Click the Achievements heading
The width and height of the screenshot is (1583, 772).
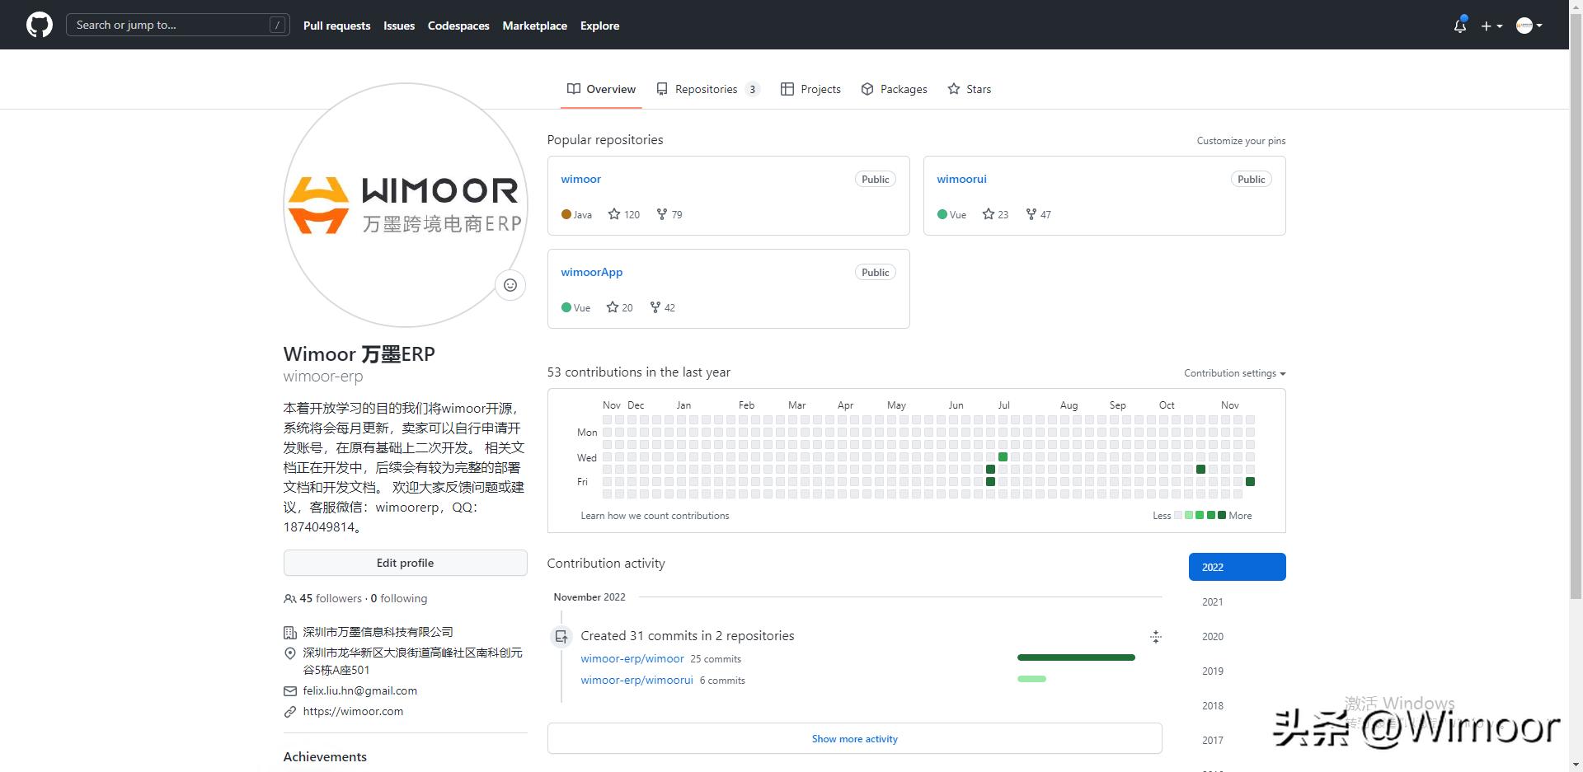[325, 756]
